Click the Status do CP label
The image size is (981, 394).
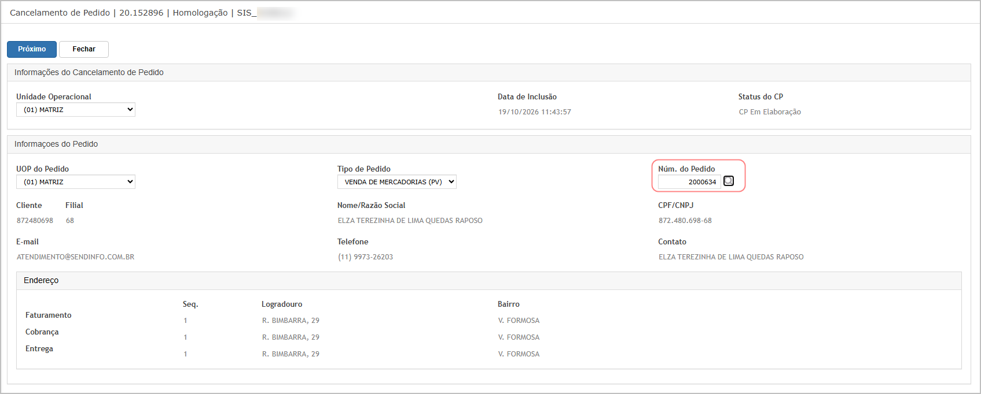point(760,97)
